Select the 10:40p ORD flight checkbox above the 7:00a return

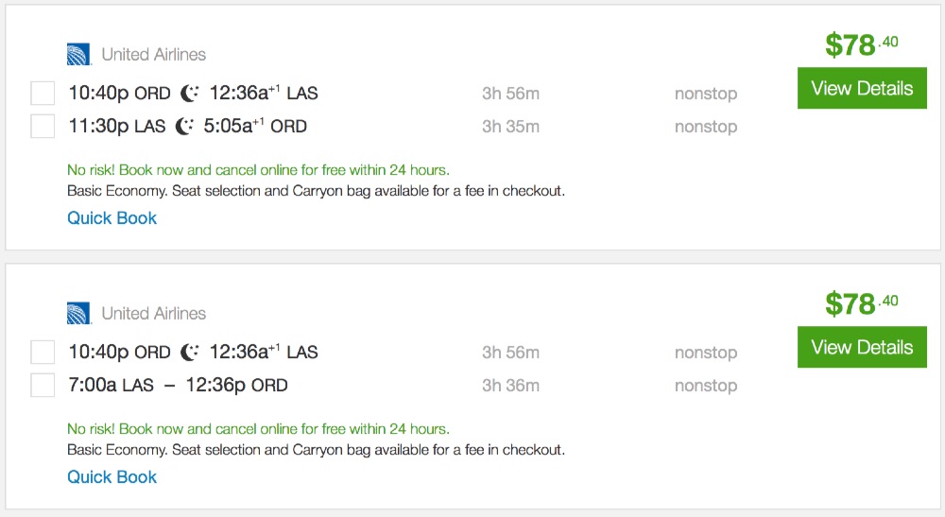43,352
